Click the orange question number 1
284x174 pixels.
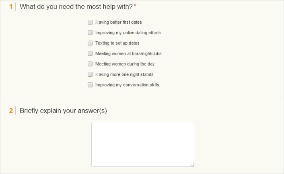(x=11, y=7)
